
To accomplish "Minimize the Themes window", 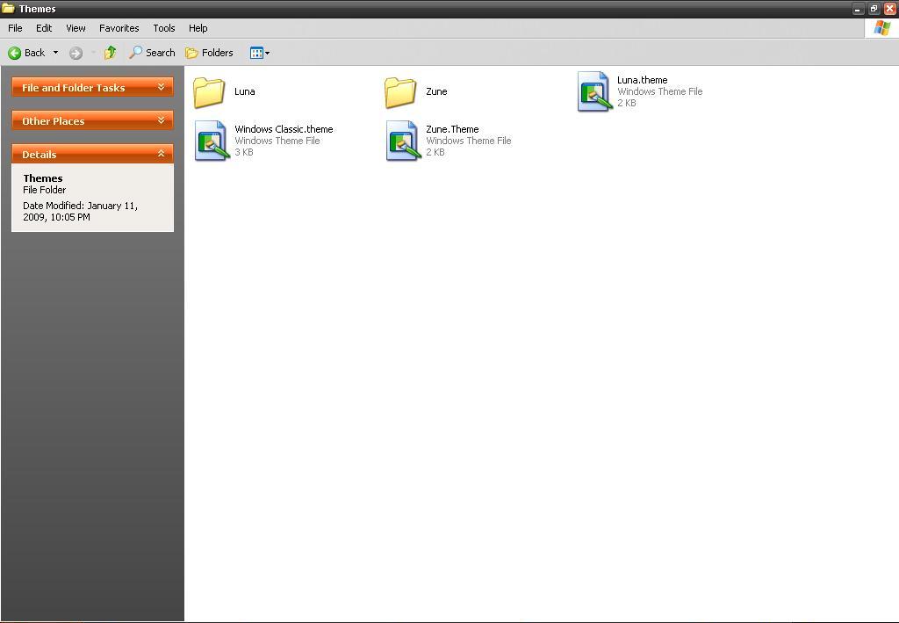I will pos(858,9).
